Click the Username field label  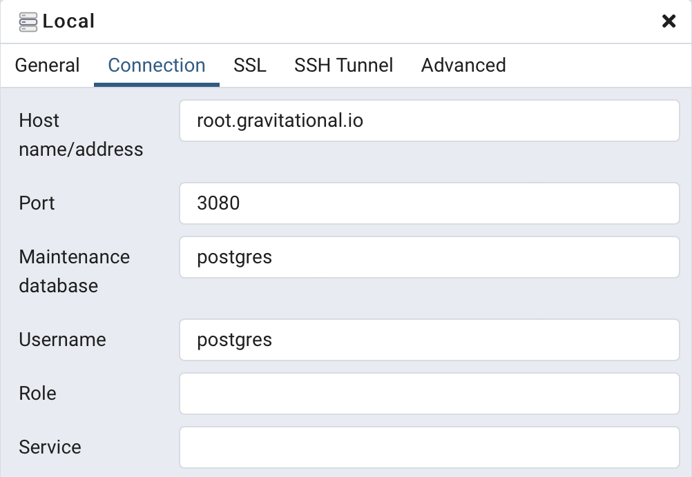click(62, 340)
